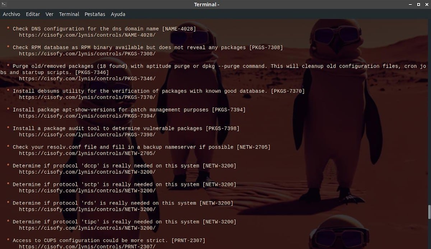Open the PRNT-2307 control URL
The image size is (431, 249).
tap(87, 246)
